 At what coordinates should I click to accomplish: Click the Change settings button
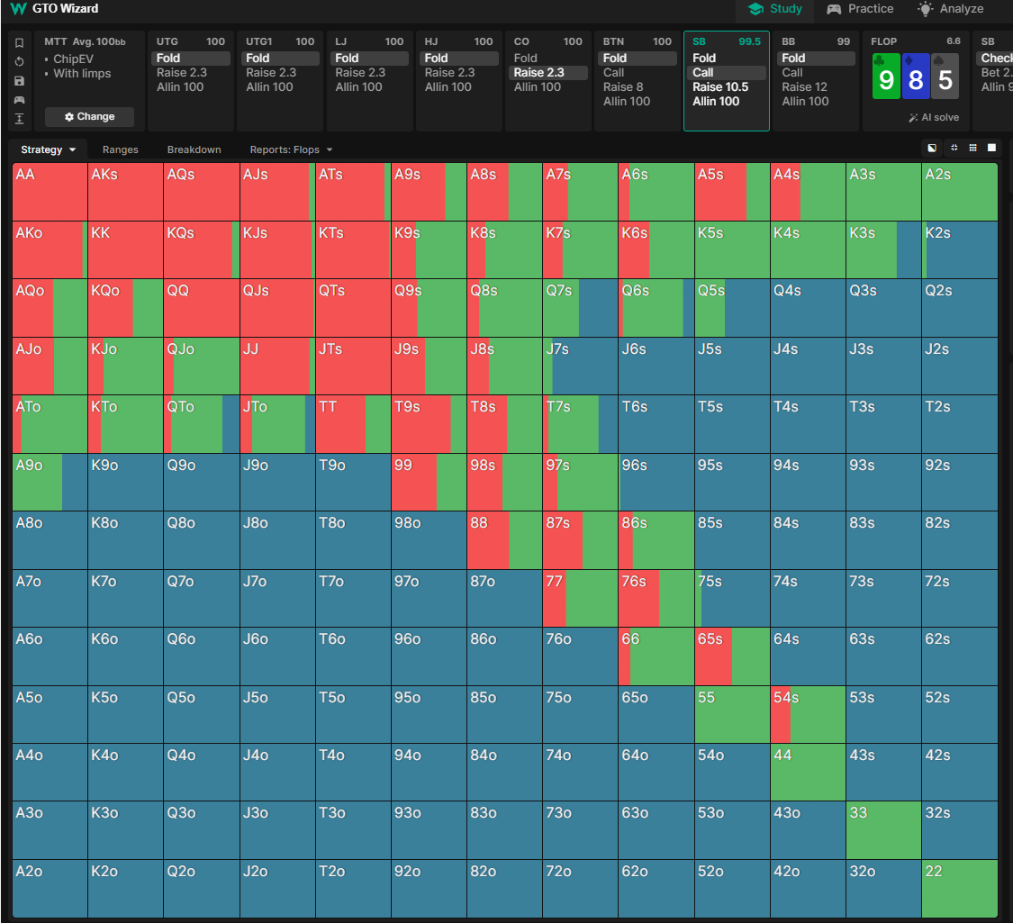(90, 117)
